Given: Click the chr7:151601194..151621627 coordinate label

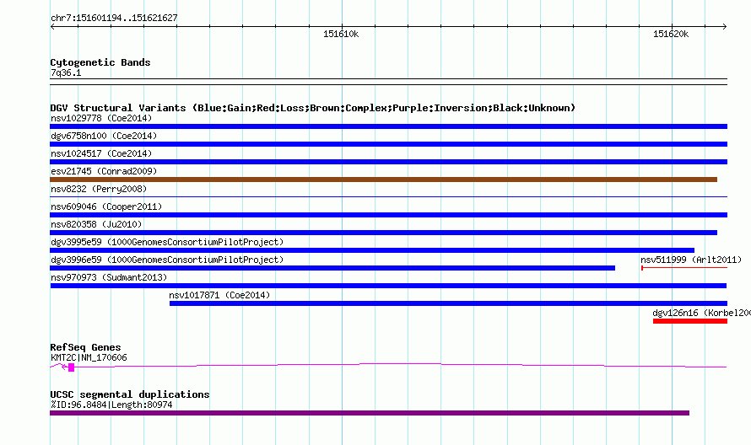Looking at the screenshot, I should pos(114,18).
